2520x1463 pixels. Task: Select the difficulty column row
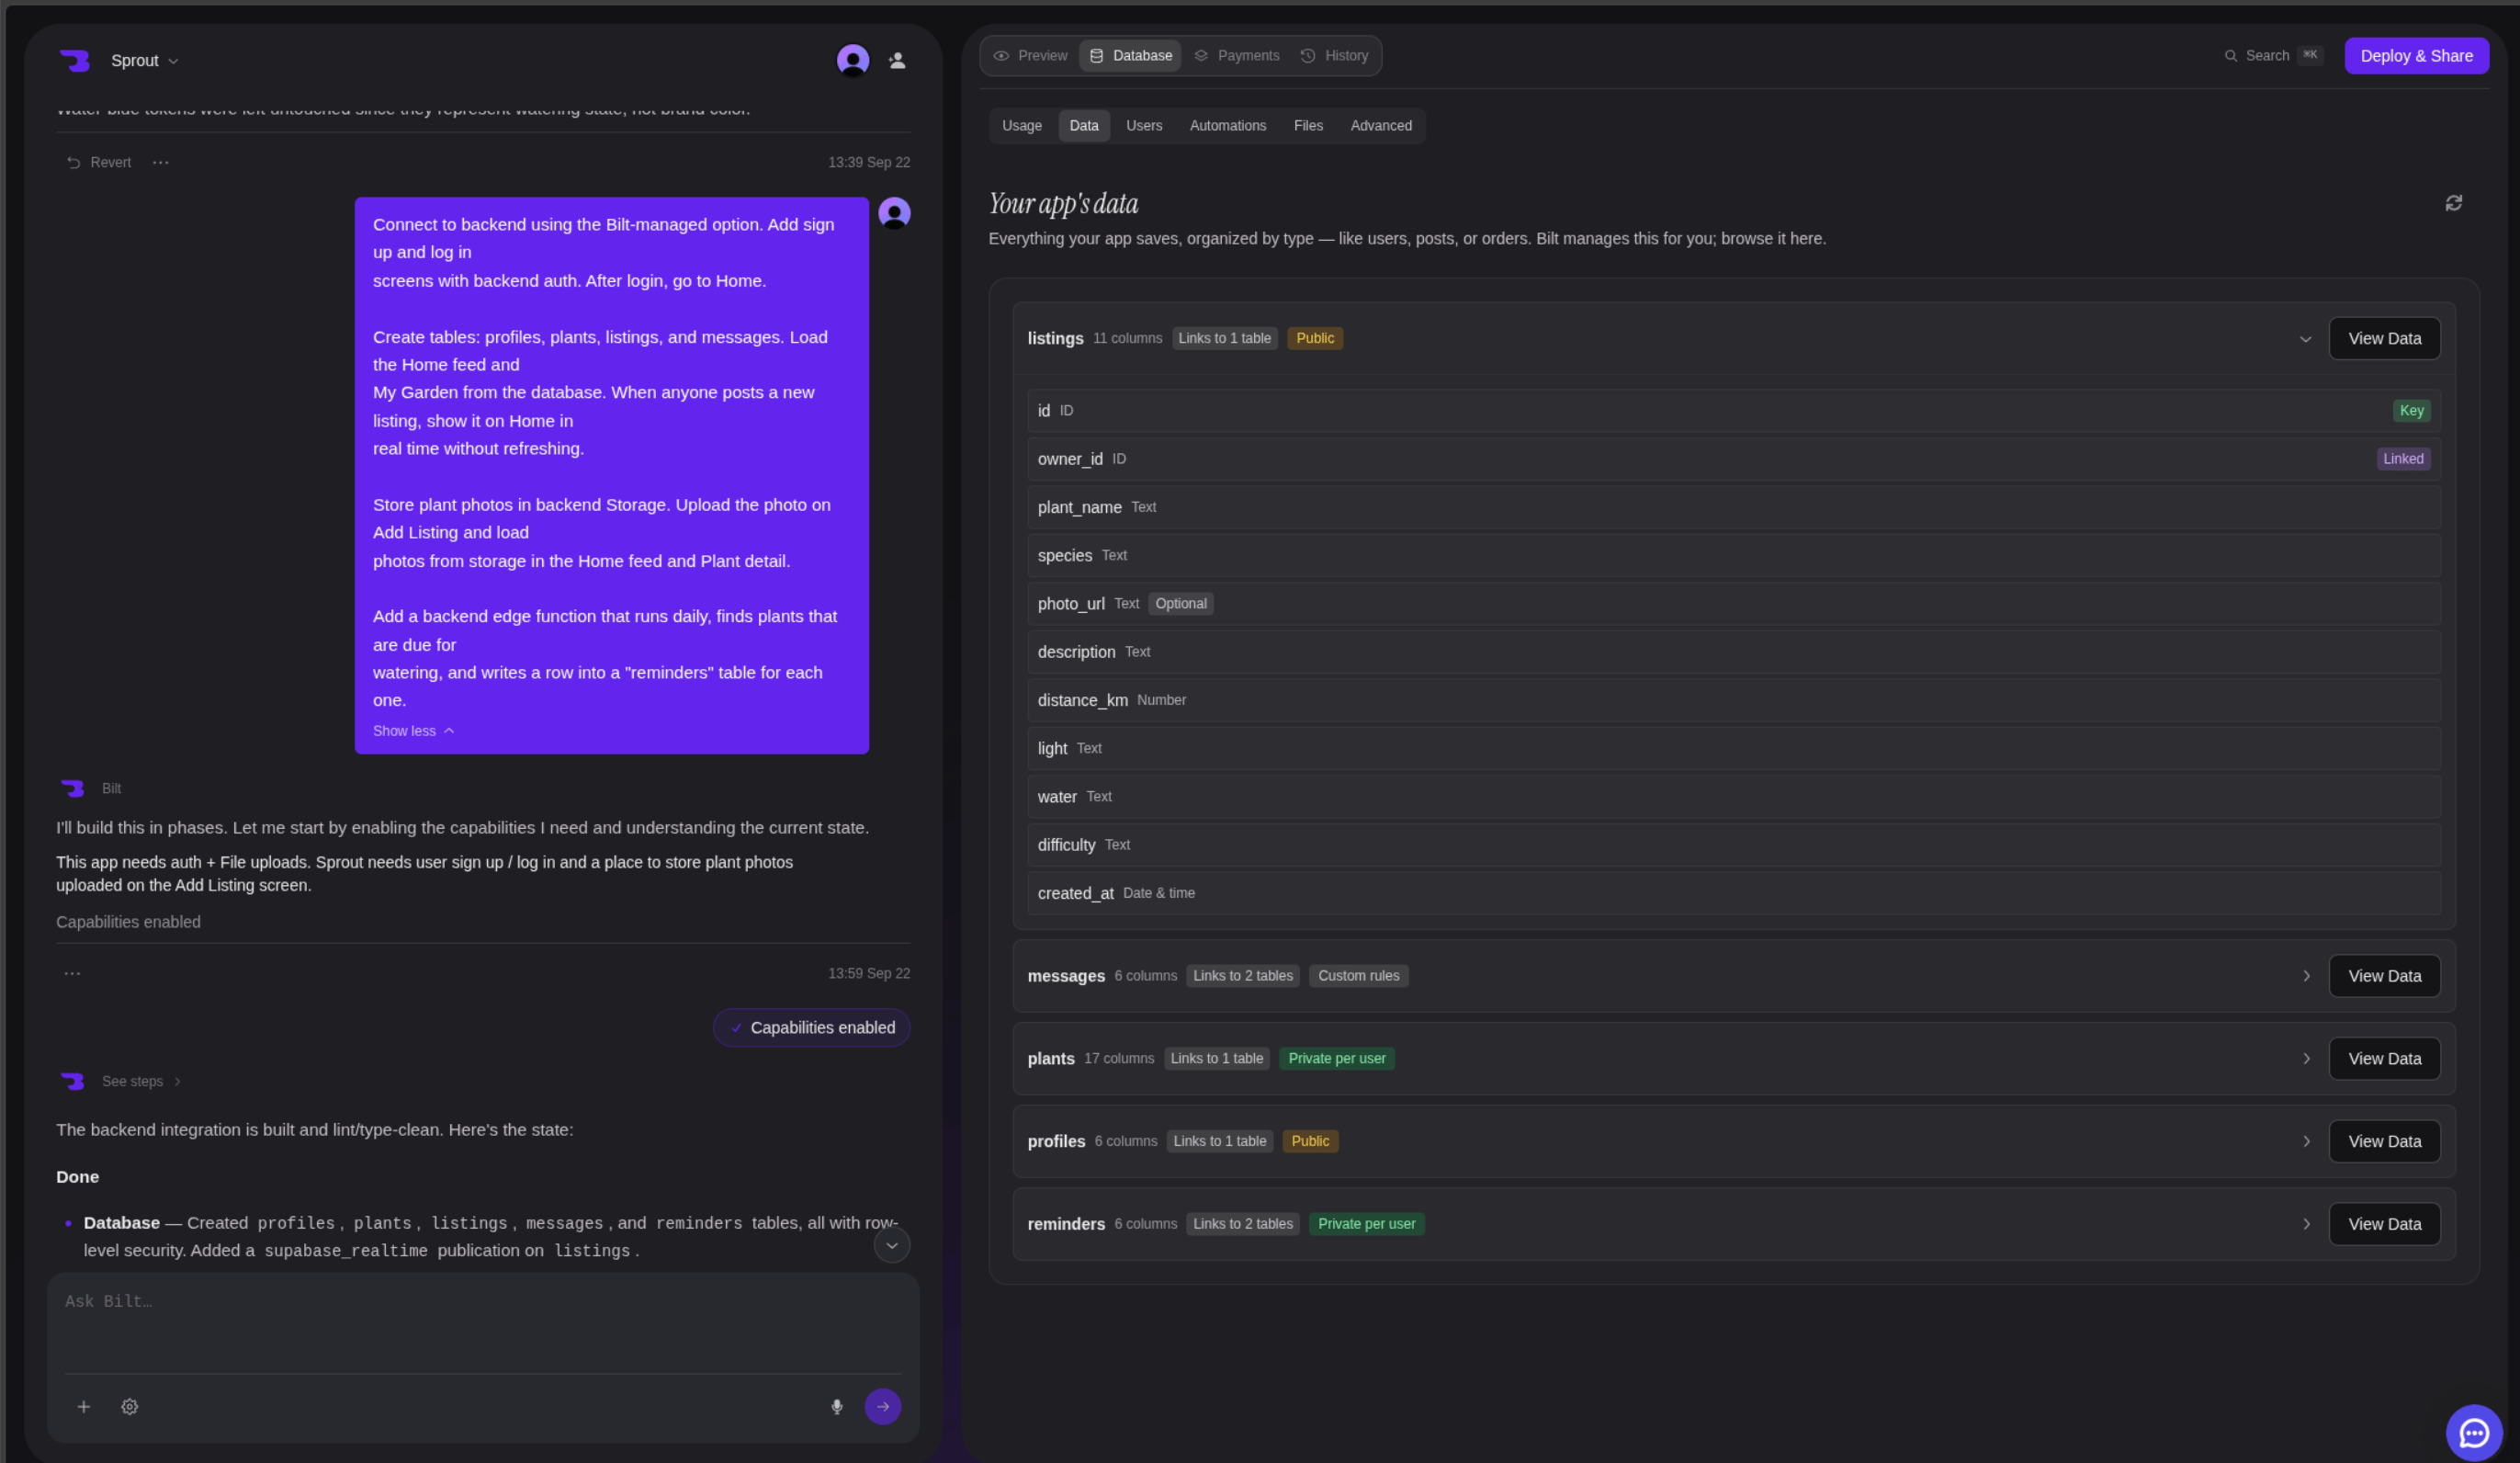click(x=1733, y=845)
